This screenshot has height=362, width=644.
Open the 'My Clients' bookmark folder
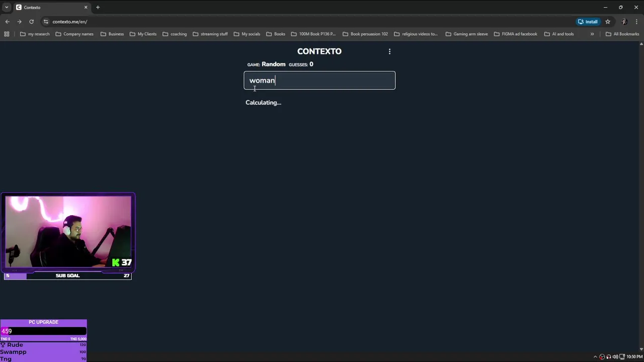point(143,34)
